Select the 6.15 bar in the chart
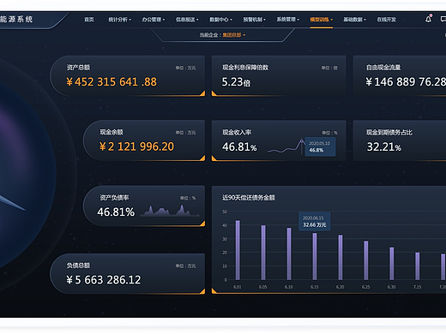The image size is (446, 334). pos(315,256)
